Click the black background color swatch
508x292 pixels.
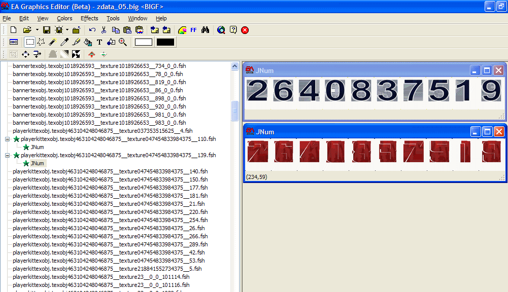pos(165,42)
